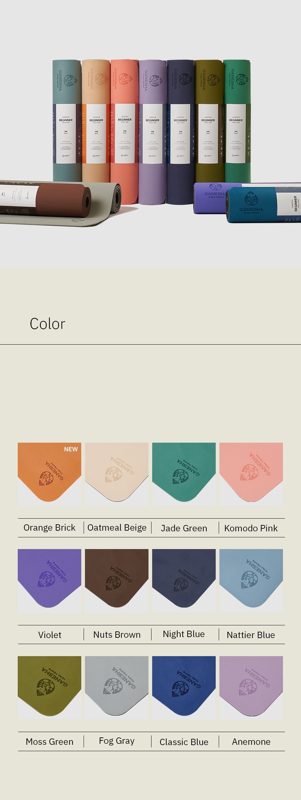Click the Orange Brick label text
The width and height of the screenshot is (301, 800).
coord(49,528)
